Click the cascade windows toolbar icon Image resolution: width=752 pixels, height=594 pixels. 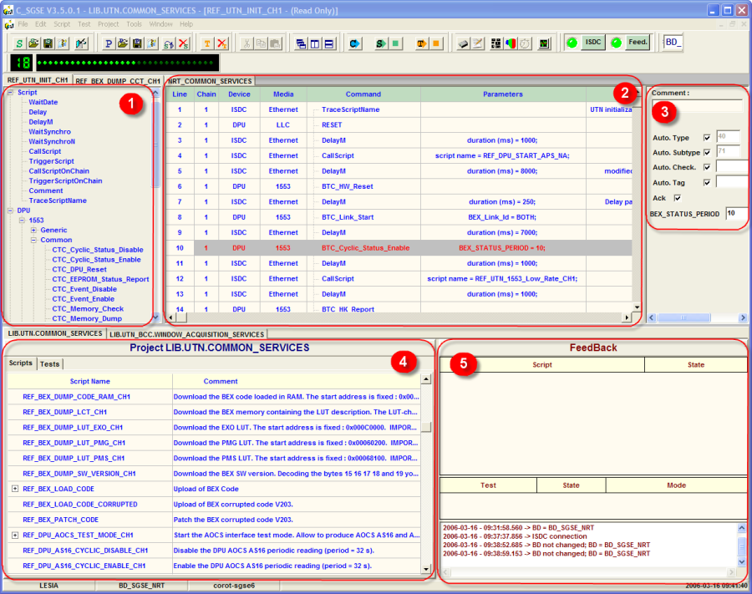[300, 43]
